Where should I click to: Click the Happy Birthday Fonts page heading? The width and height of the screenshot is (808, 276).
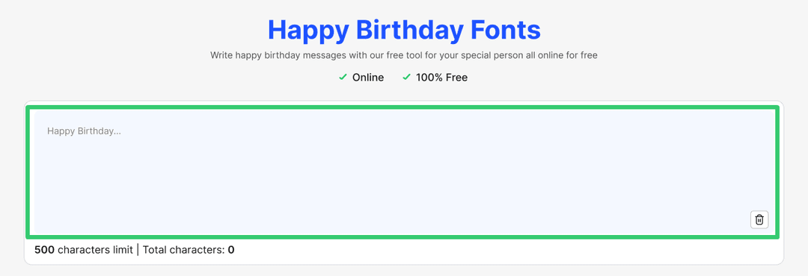(404, 30)
